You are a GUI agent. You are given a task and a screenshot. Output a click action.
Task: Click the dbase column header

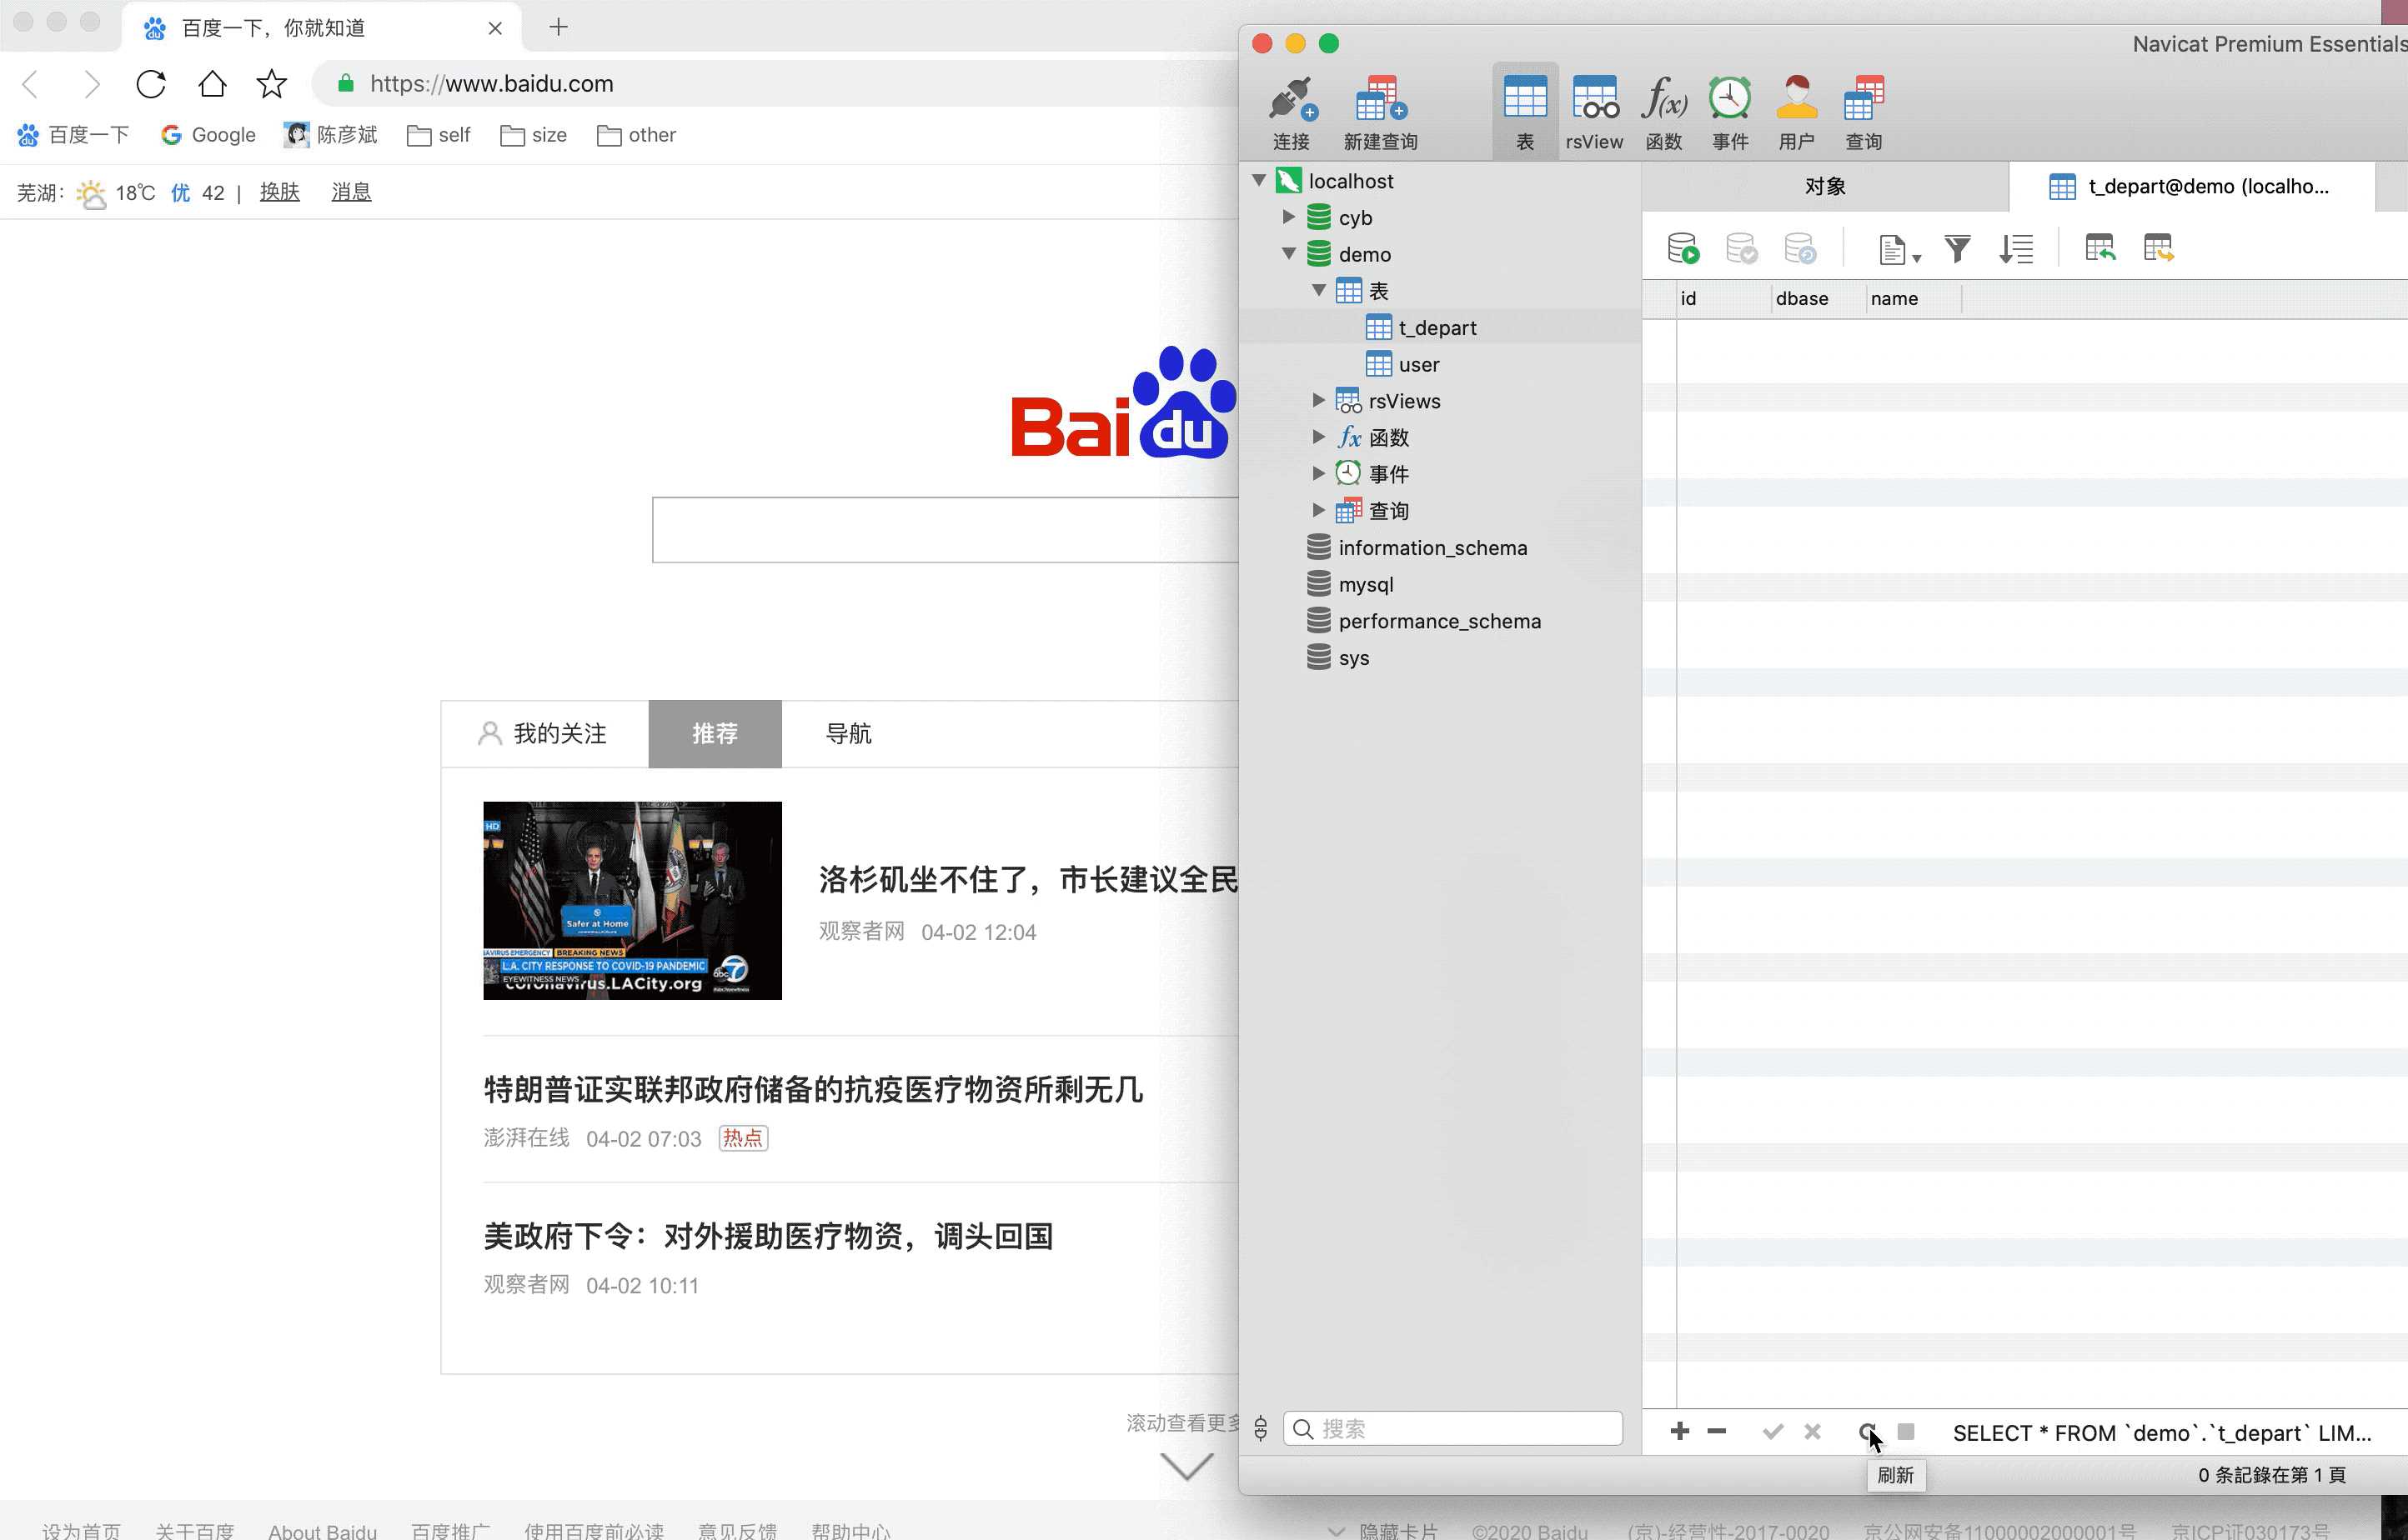(1817, 298)
